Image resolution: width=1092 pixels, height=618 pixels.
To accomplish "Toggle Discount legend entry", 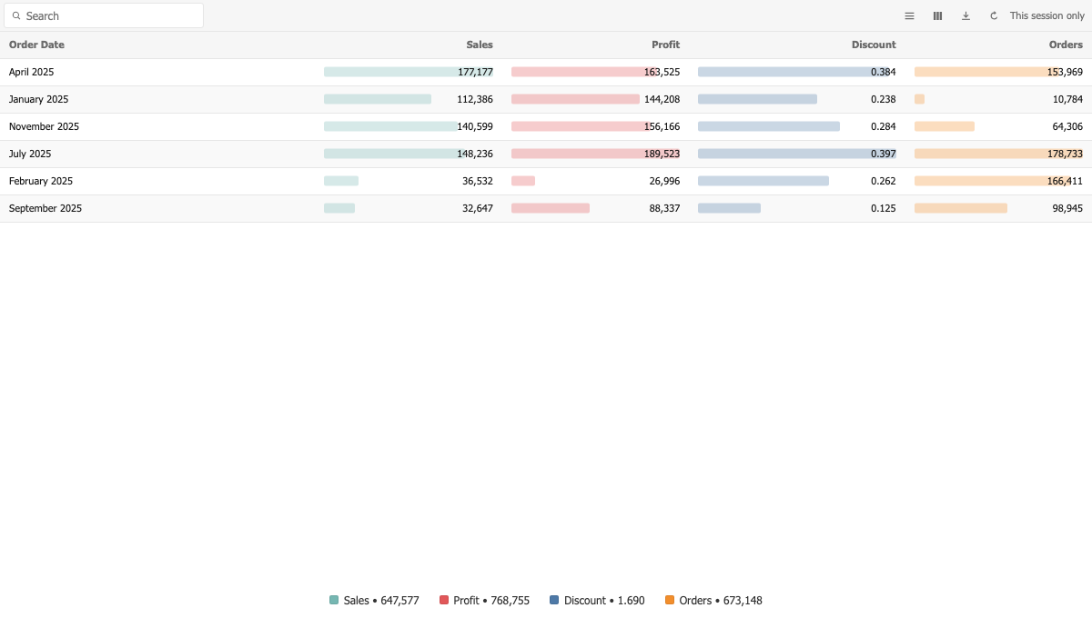I will [x=597, y=600].
